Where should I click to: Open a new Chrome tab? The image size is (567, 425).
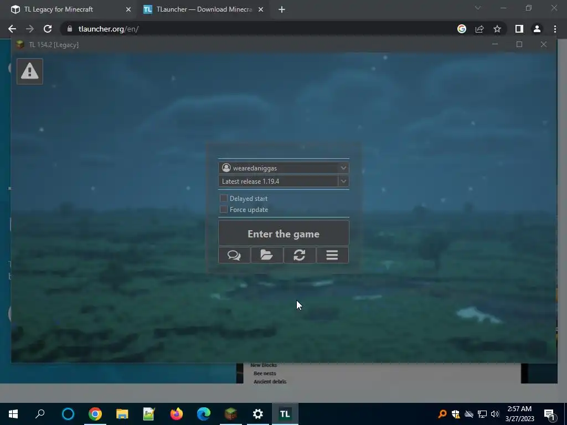(282, 9)
